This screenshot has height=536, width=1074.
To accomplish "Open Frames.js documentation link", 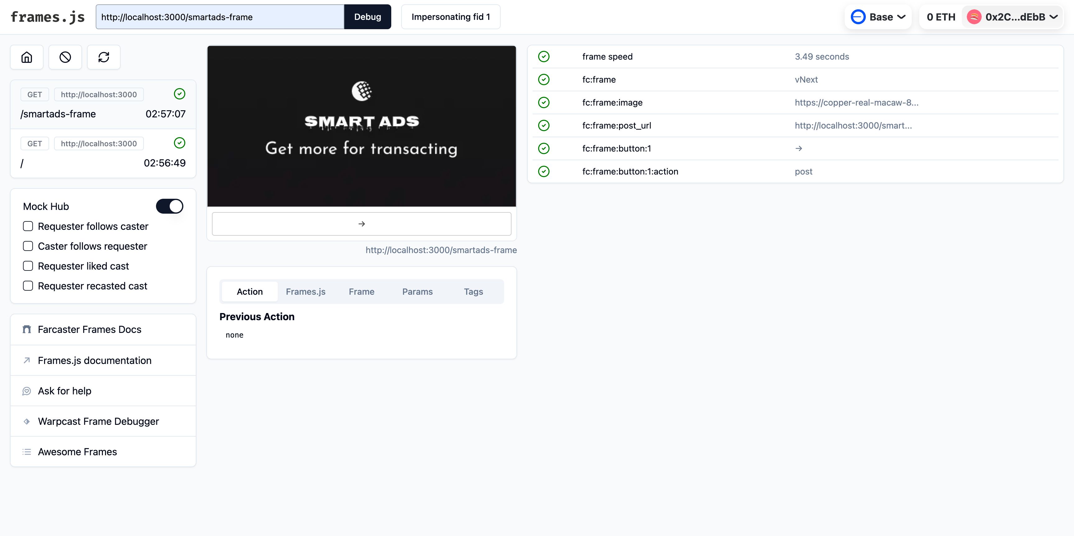I will pos(103,360).
